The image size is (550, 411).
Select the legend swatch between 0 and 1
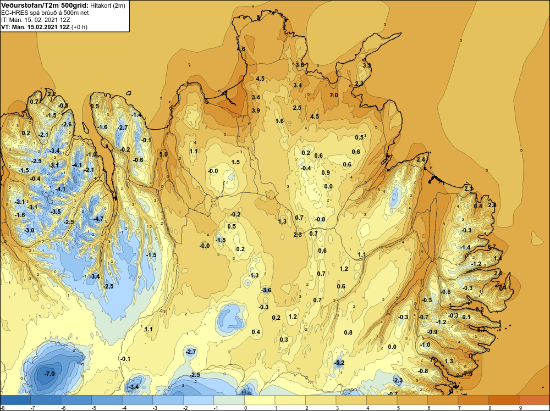click(260, 400)
